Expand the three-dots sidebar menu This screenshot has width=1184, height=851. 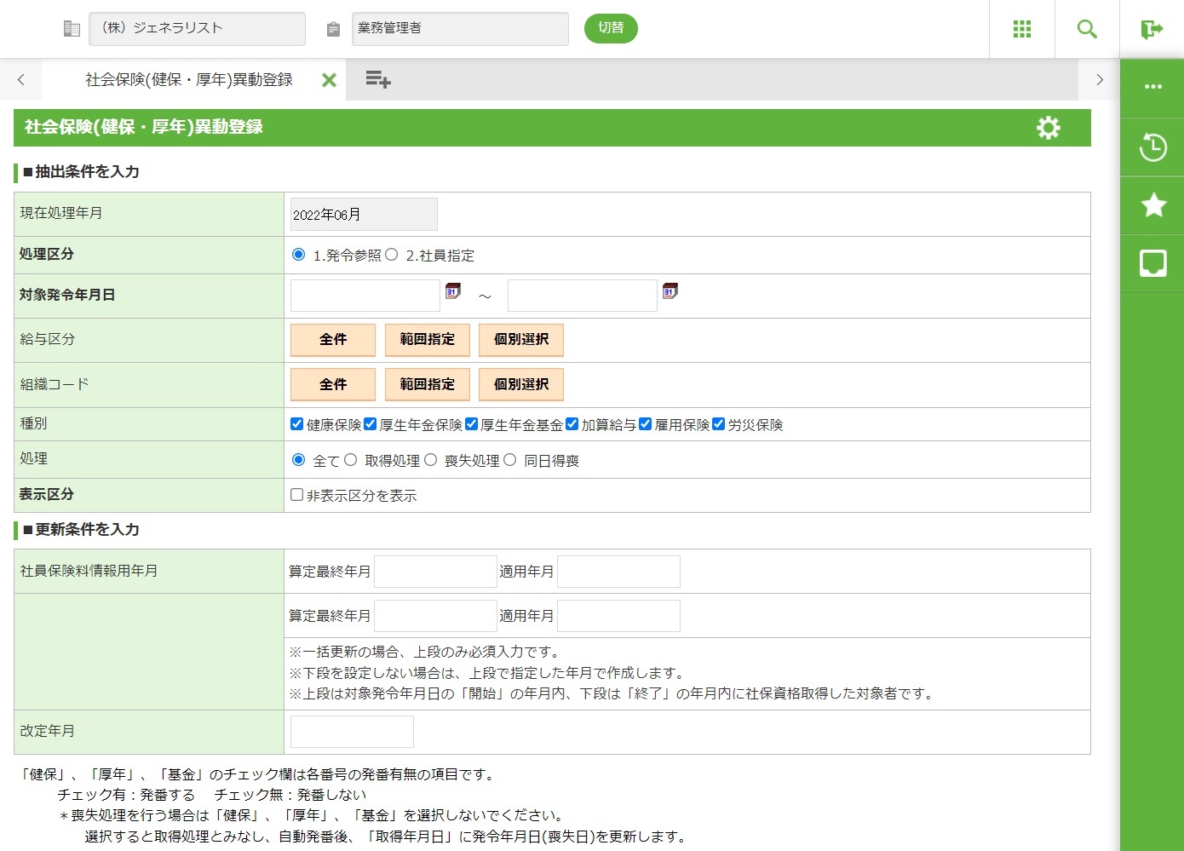pos(1152,87)
